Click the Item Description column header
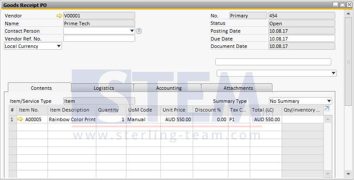Screen dimensions: 354x180 coord(72,110)
